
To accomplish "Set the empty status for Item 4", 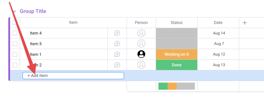I will tap(177, 33).
